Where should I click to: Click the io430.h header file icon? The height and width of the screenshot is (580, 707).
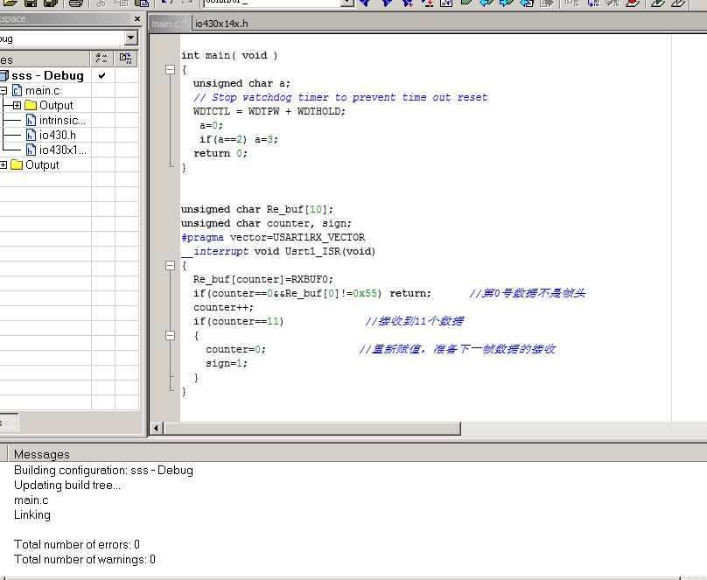31,136
